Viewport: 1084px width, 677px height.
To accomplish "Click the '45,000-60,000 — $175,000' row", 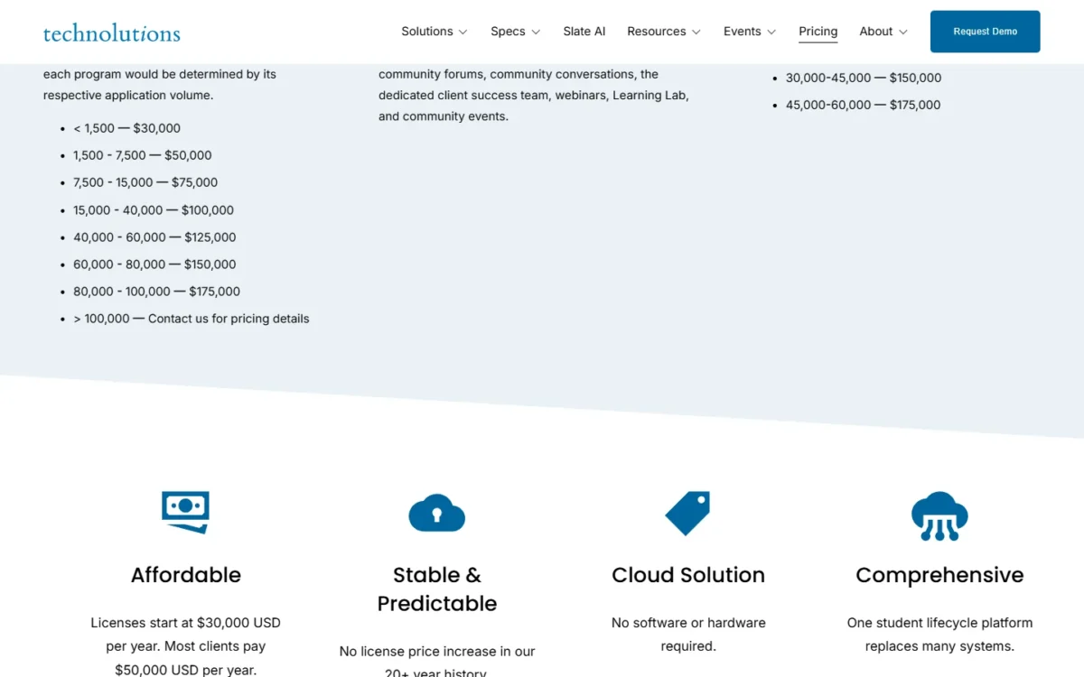I will click(863, 105).
